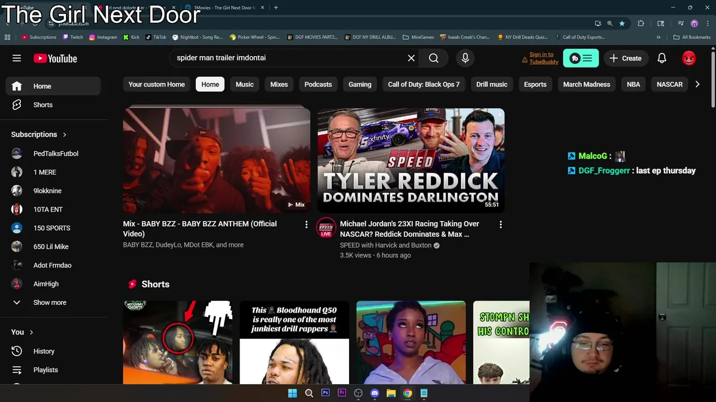The height and width of the screenshot is (402, 716).
Task: Open PedTalksFutbol channel
Action: coord(54,154)
